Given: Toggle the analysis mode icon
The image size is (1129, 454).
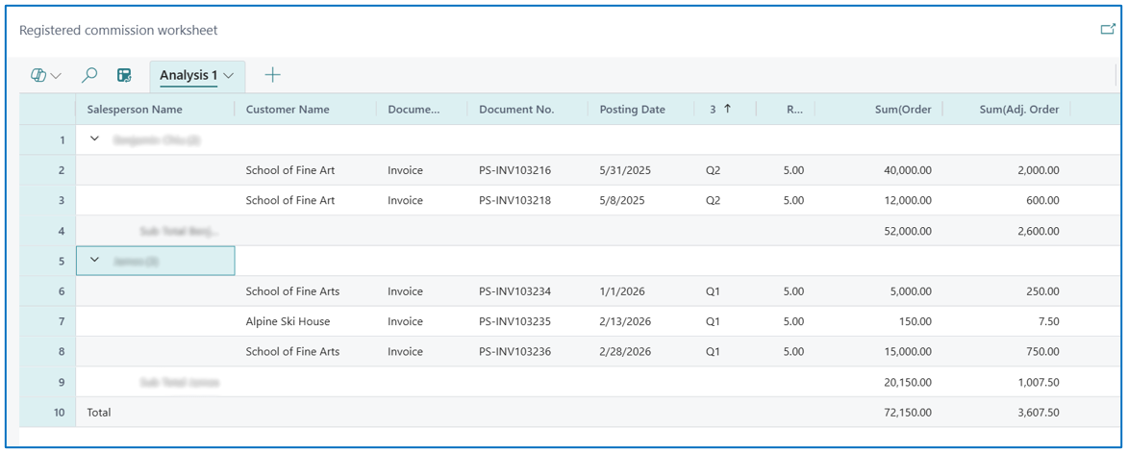Looking at the screenshot, I should click(125, 75).
